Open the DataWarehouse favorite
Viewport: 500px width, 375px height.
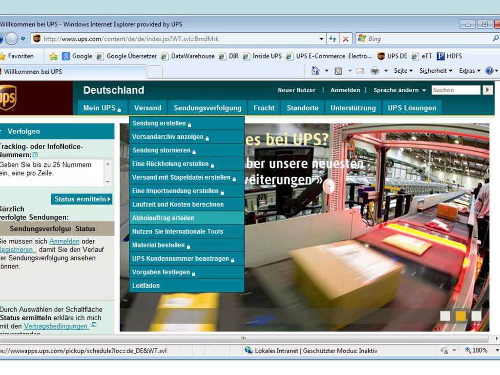[188, 56]
